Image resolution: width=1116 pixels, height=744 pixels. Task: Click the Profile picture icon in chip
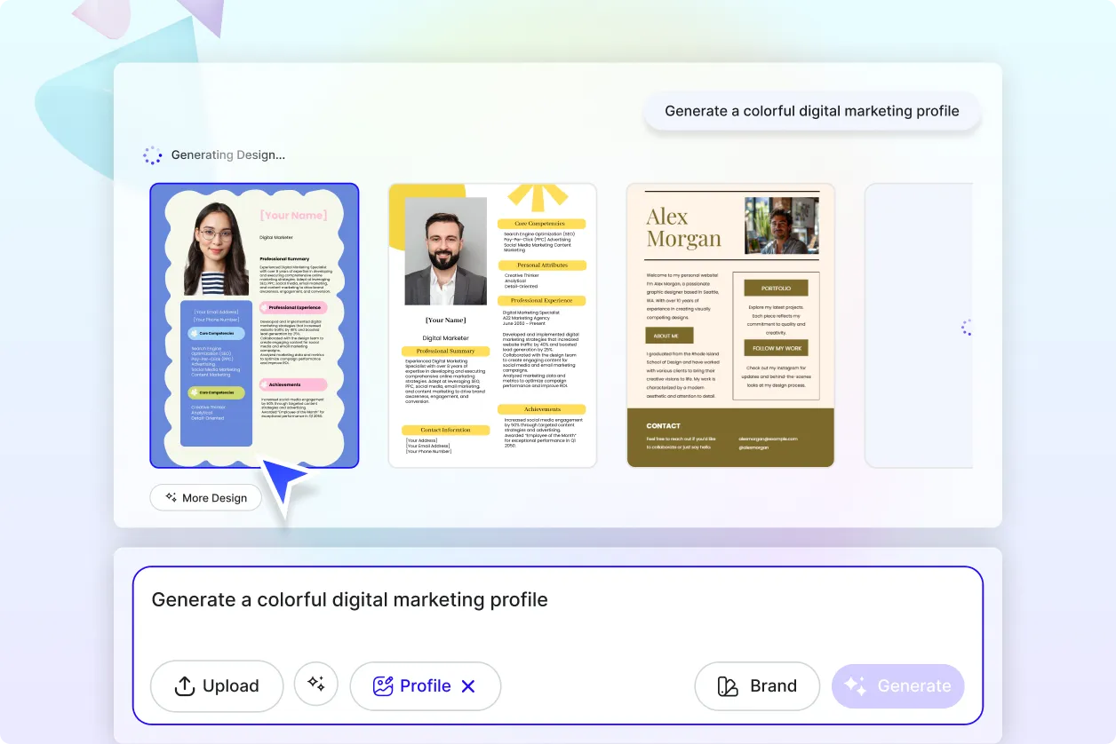coord(383,686)
